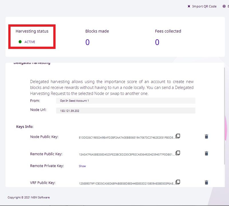Delete the VRF Public Key
This screenshot has height=206, width=229.
click(206, 182)
